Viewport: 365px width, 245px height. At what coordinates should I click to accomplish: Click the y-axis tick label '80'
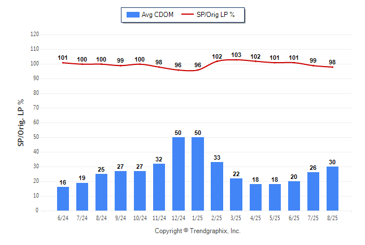(x=36, y=93)
